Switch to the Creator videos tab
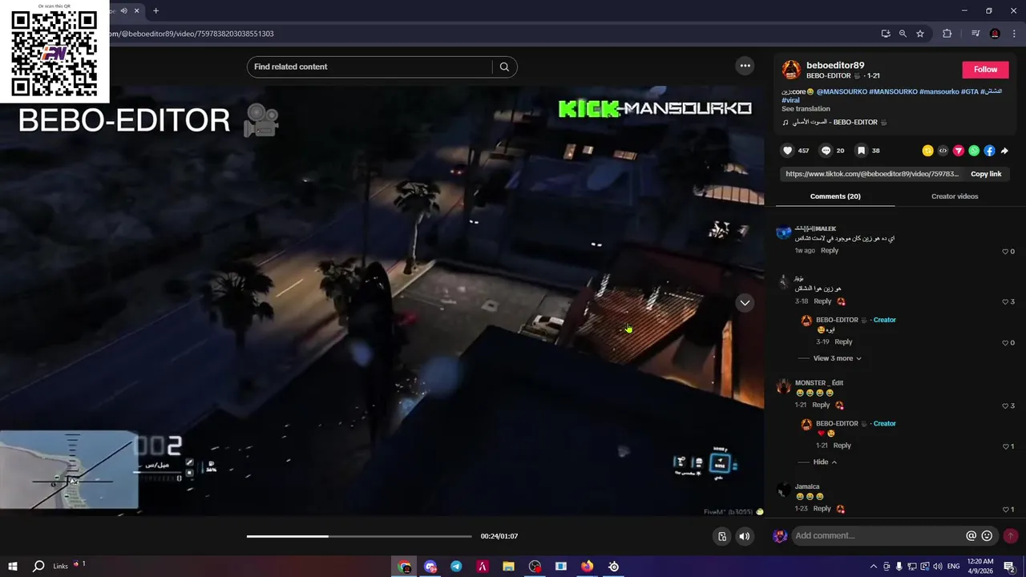Image resolution: width=1026 pixels, height=577 pixels. tap(955, 196)
